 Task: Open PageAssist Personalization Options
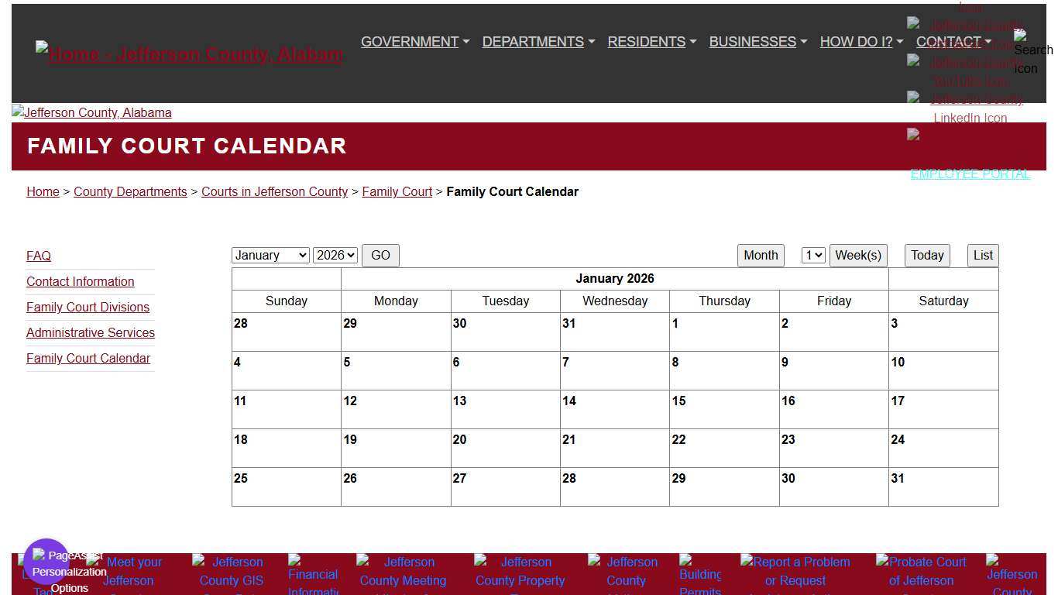[46, 560]
